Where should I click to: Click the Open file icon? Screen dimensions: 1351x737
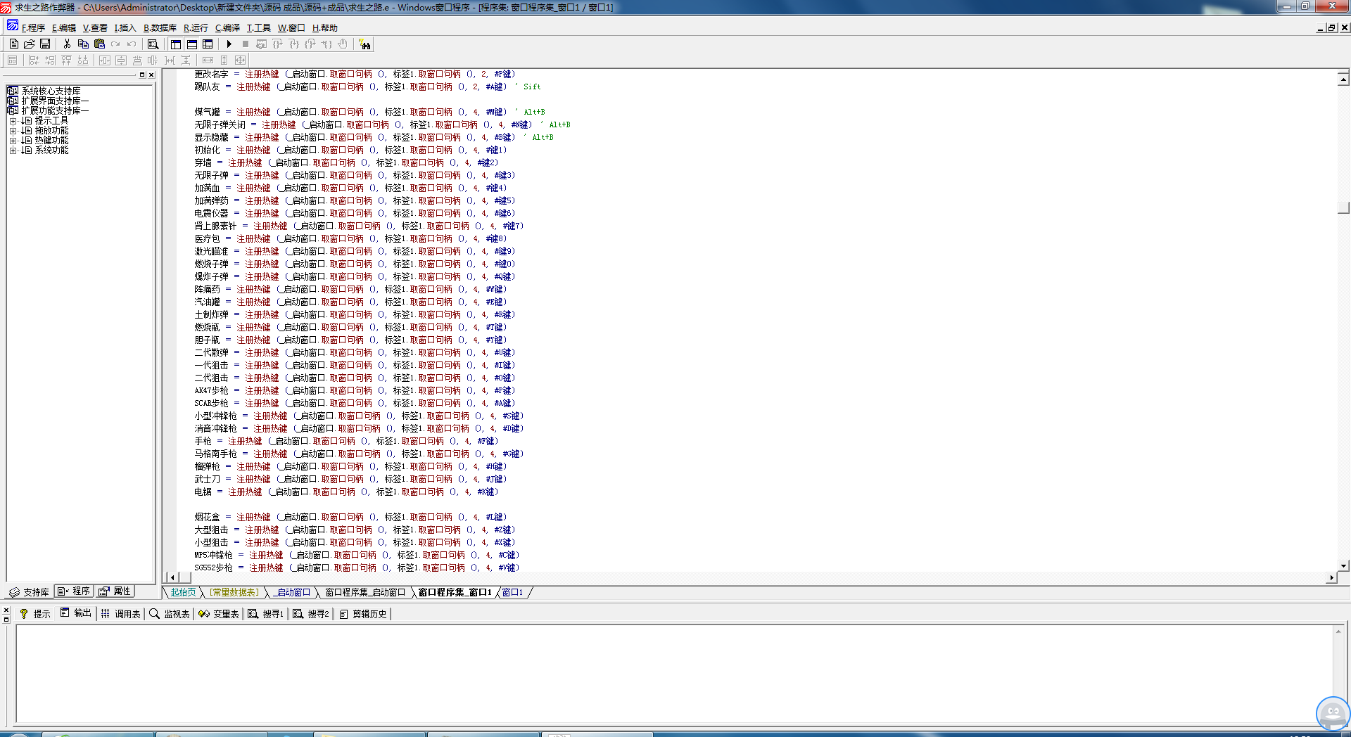29,44
